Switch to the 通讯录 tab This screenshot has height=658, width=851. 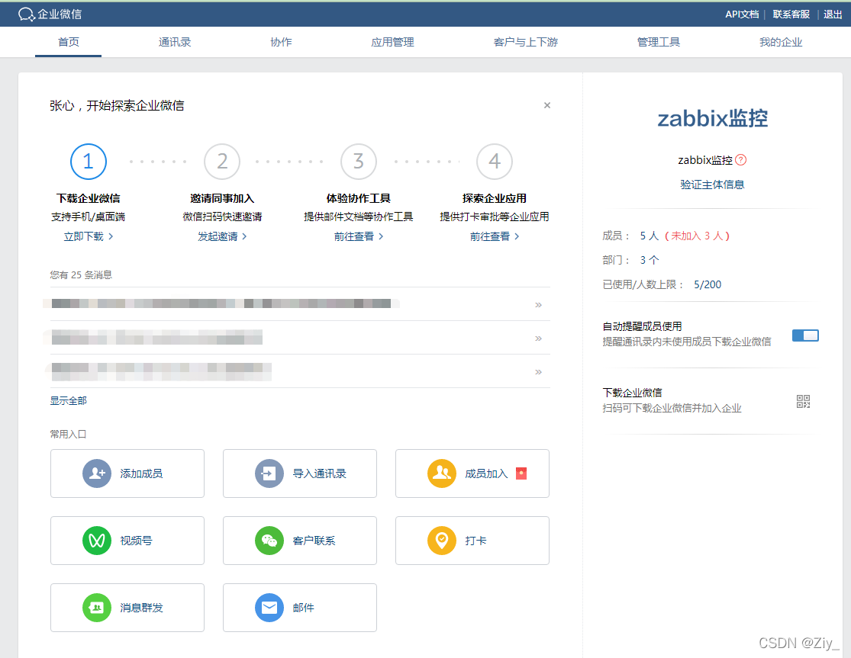point(175,42)
